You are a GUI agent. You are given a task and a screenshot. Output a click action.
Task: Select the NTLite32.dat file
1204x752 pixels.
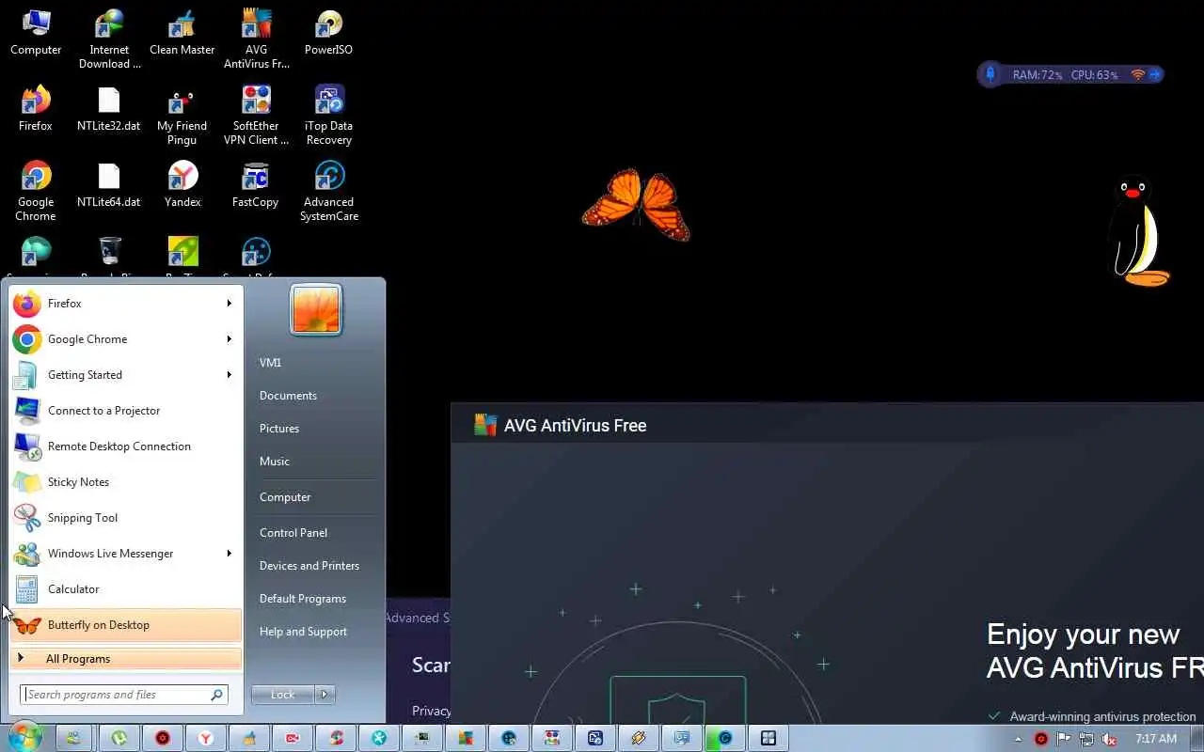click(109, 109)
